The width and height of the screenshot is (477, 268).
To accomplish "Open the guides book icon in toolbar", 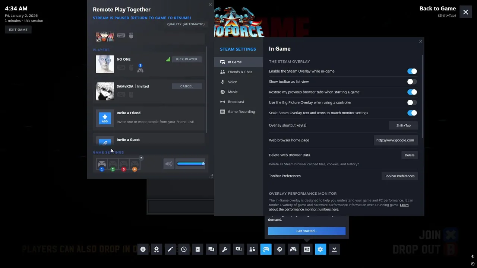I will click(198, 249).
